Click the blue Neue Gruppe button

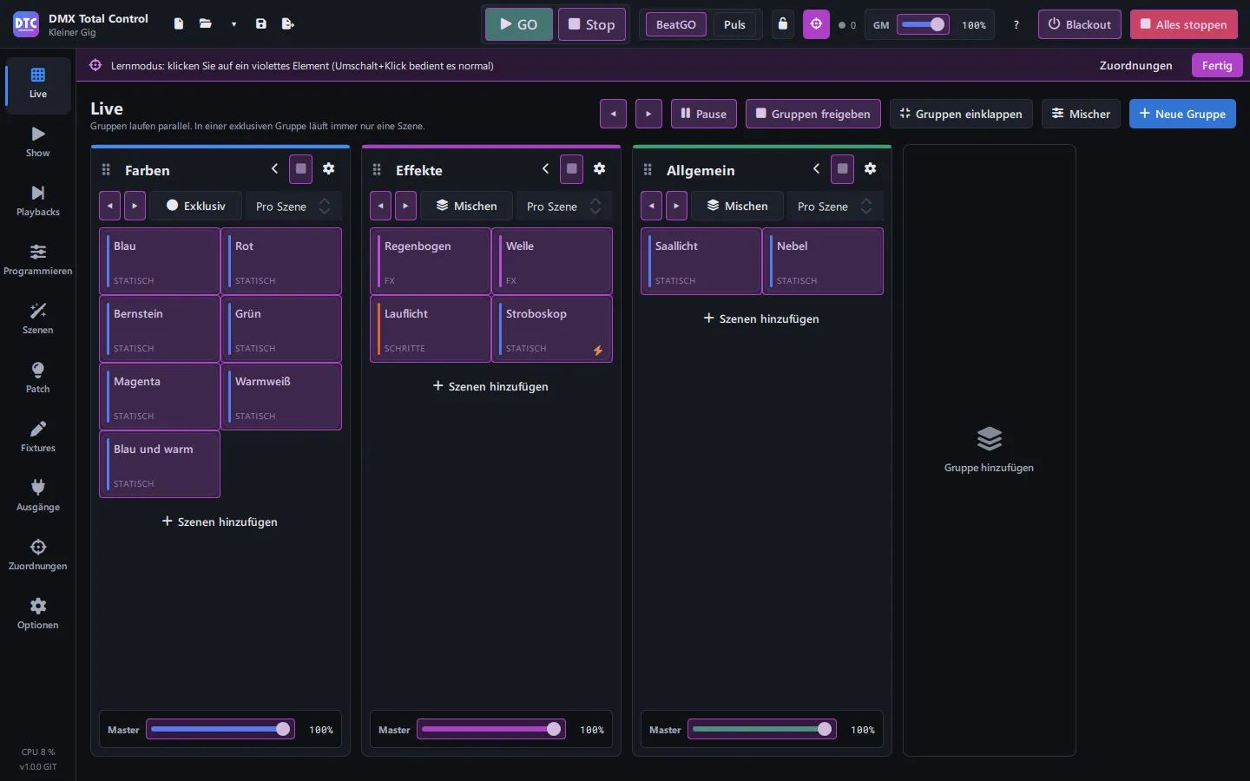coord(1182,114)
